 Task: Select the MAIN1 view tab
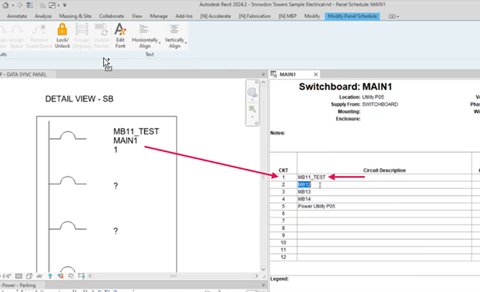(288, 74)
